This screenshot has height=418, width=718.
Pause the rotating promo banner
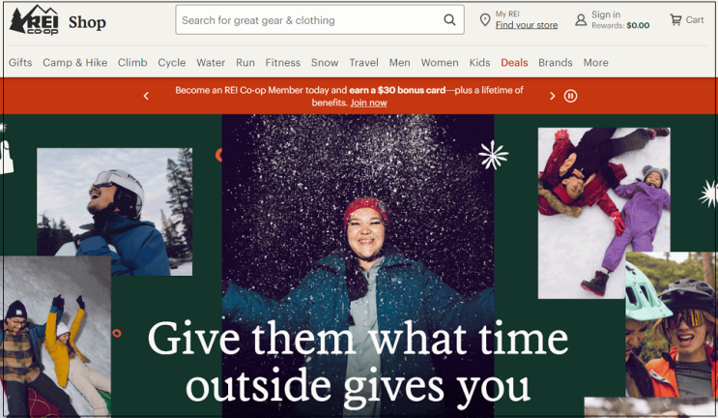[570, 96]
